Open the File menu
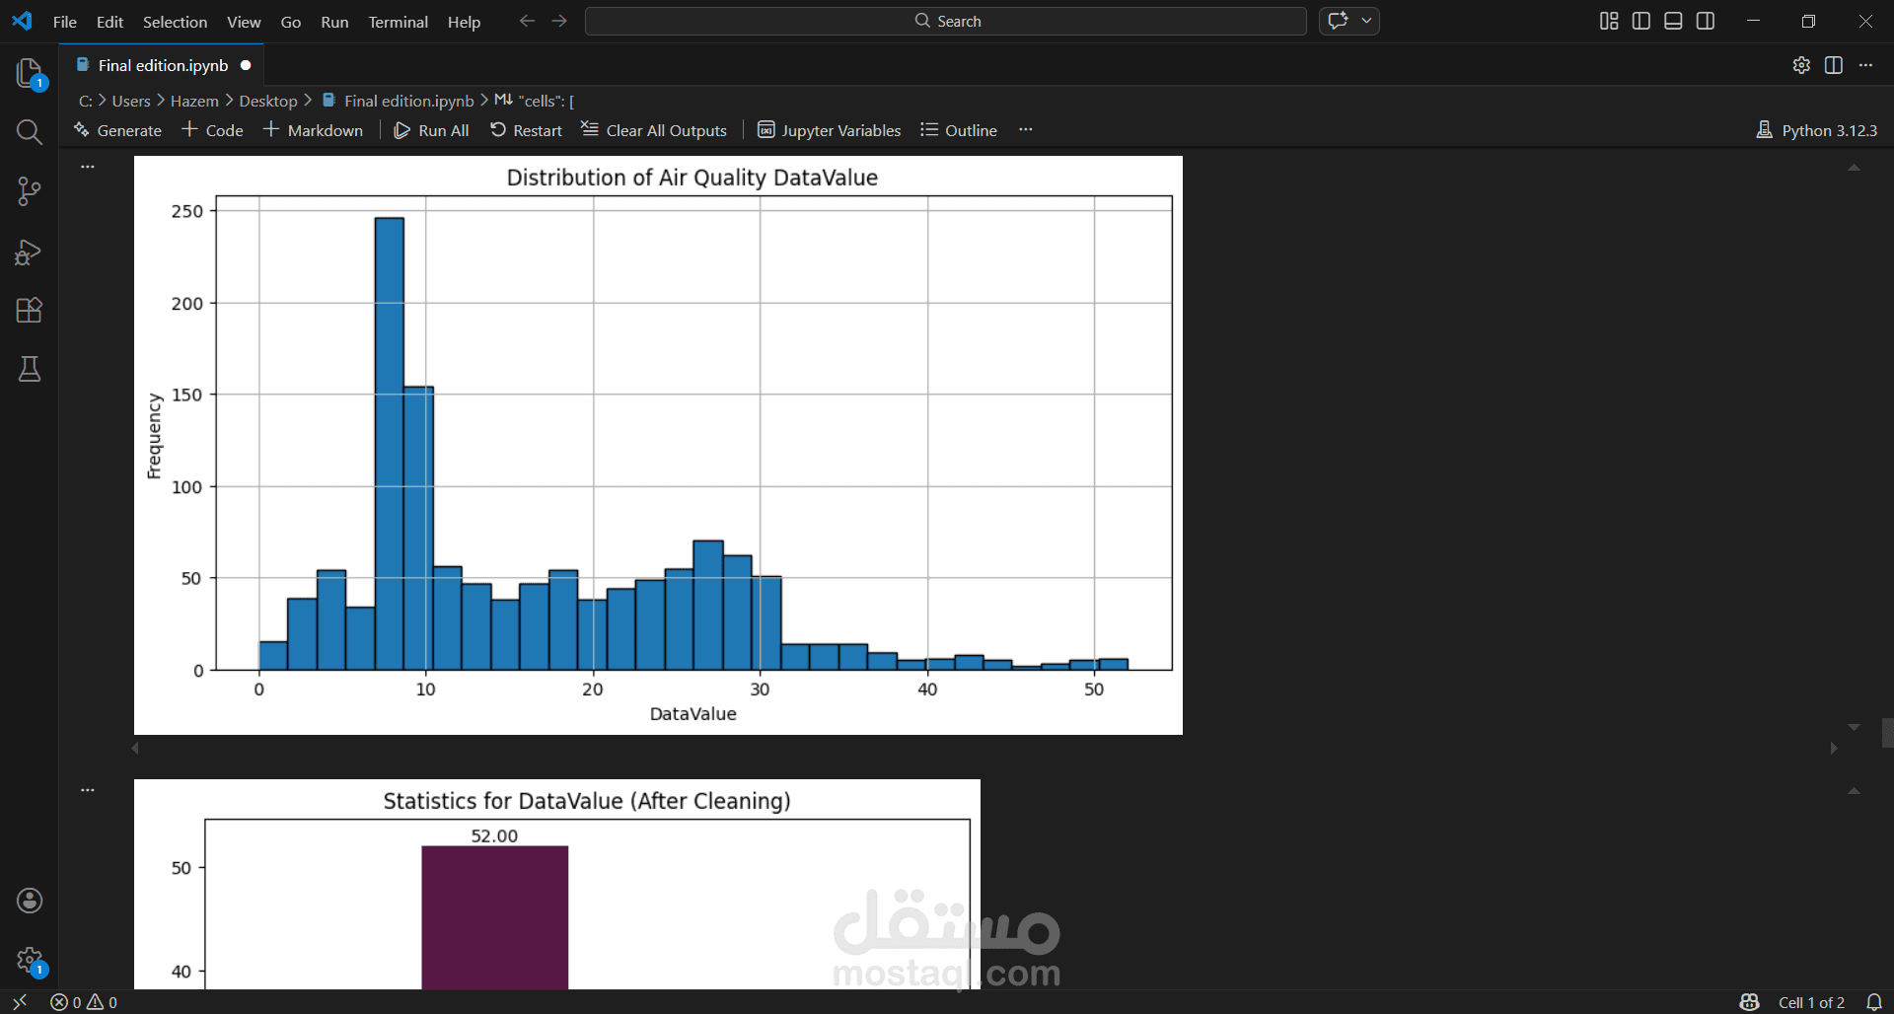Viewport: 1894px width, 1014px height. (65, 22)
